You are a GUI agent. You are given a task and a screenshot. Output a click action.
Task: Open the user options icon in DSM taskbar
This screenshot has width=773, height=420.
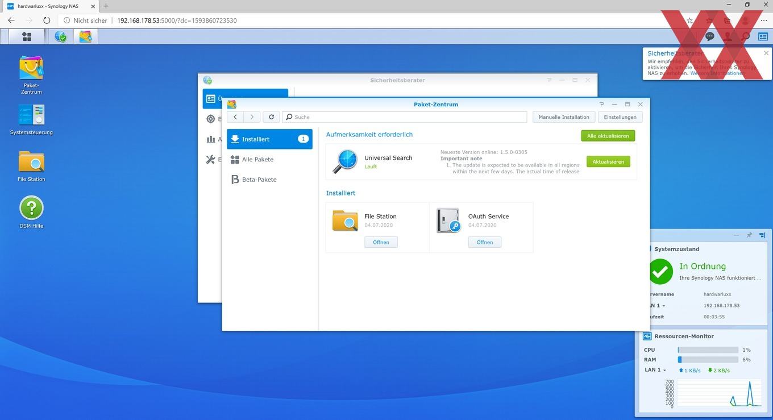728,36
